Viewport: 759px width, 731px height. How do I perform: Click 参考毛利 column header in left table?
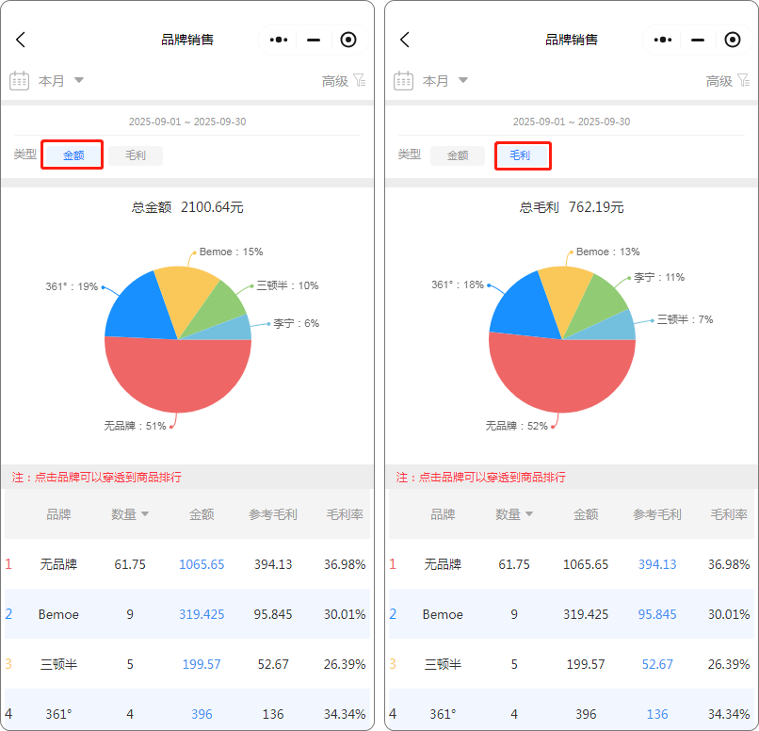(273, 514)
